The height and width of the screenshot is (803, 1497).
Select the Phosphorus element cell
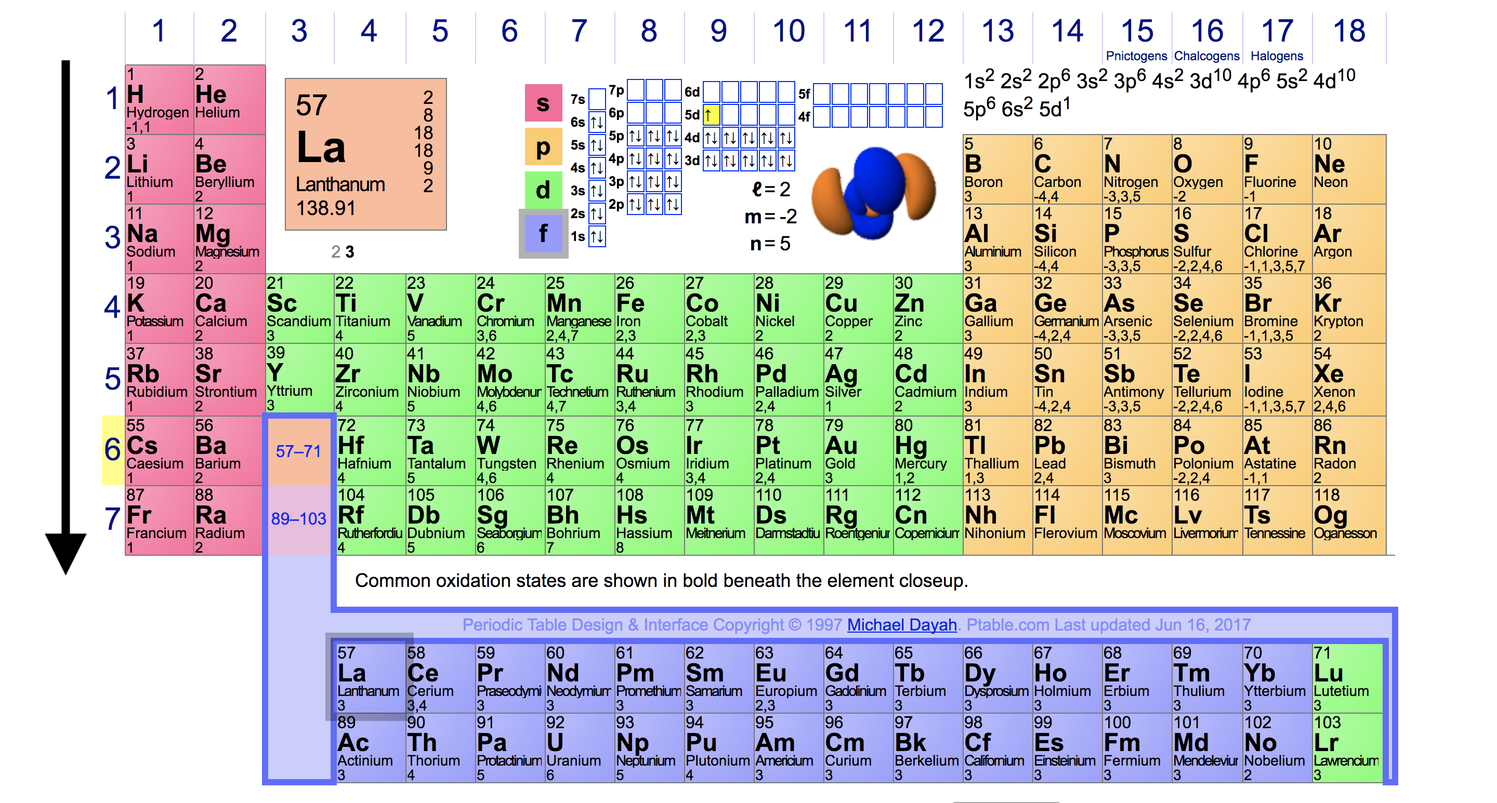pos(1137,239)
